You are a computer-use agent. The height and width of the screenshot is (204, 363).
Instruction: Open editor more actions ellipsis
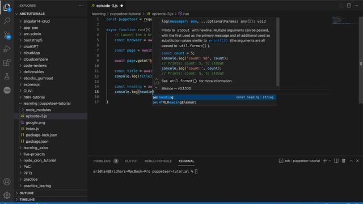pyautogui.click(x=357, y=6)
